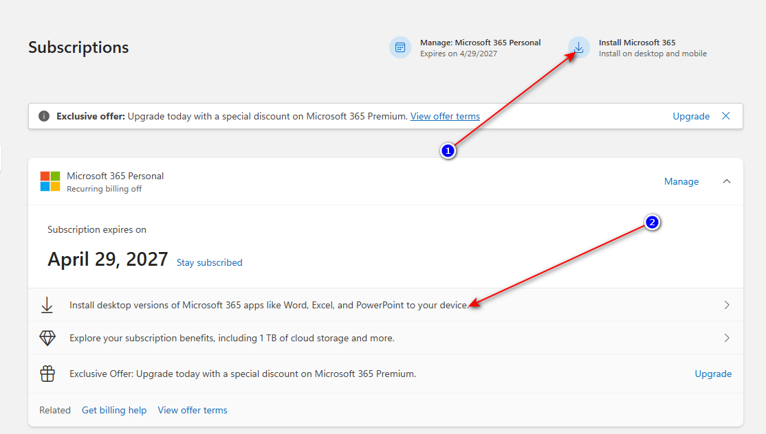Screen dimensions: 766x434
Task: Collapse the Microsoft 365 Personal card
Action: (727, 181)
